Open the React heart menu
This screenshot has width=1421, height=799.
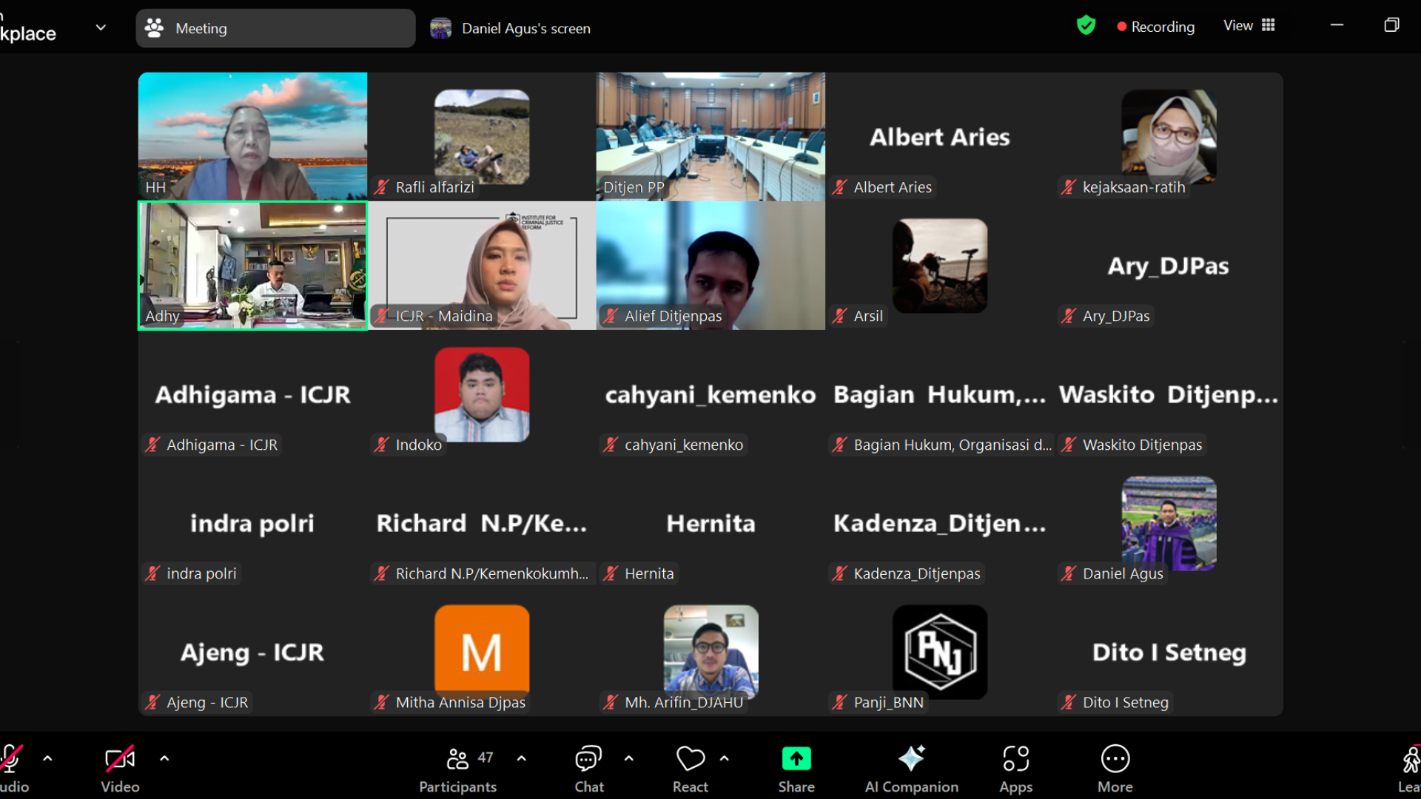click(x=691, y=769)
